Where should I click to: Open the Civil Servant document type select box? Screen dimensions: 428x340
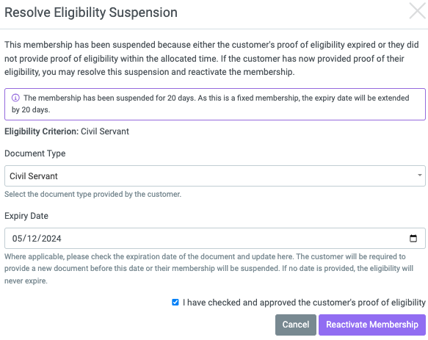click(x=215, y=176)
